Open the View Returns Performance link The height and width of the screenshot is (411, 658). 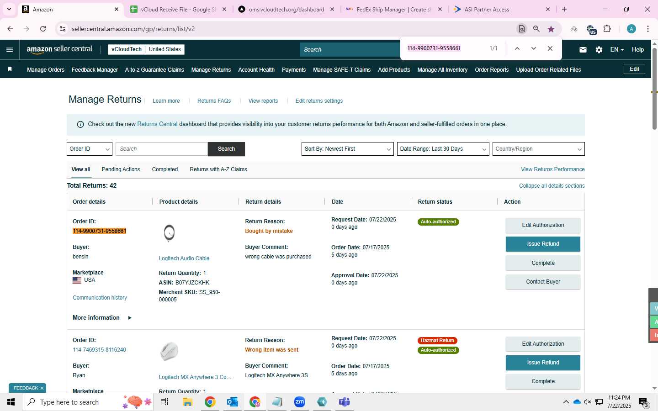pos(552,169)
